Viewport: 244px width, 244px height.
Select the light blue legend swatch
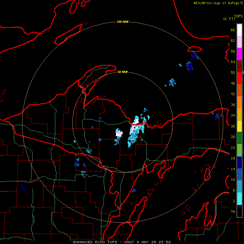(x=239, y=187)
